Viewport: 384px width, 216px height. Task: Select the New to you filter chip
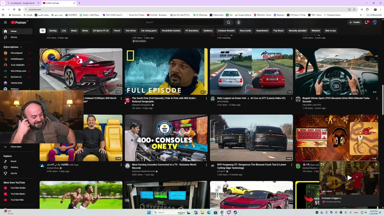[x=330, y=31]
